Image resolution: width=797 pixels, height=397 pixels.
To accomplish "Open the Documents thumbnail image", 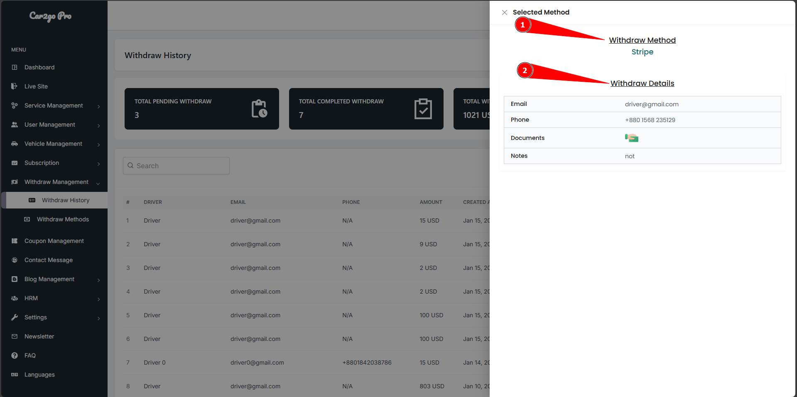I will [x=631, y=138].
